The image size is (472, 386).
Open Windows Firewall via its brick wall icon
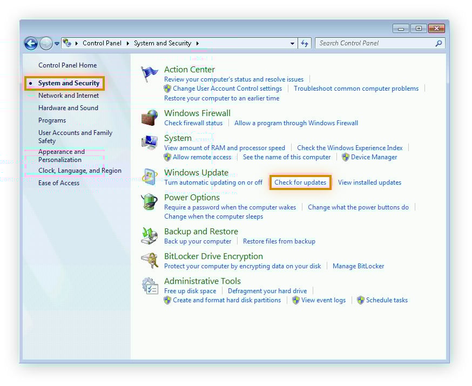pos(150,118)
